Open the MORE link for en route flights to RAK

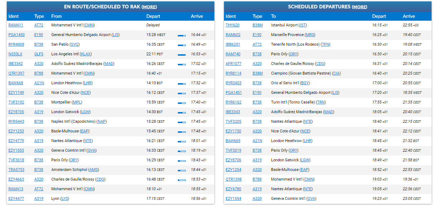coord(149,7)
